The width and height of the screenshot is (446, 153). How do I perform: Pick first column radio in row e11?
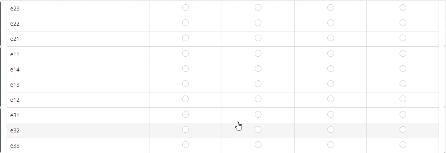coord(185,54)
